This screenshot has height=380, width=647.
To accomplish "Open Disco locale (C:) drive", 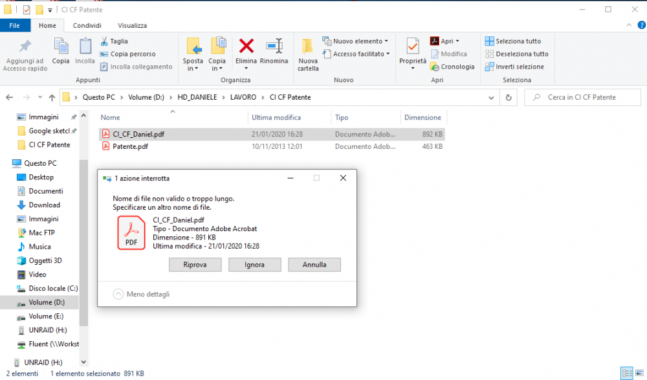I will pos(47,288).
